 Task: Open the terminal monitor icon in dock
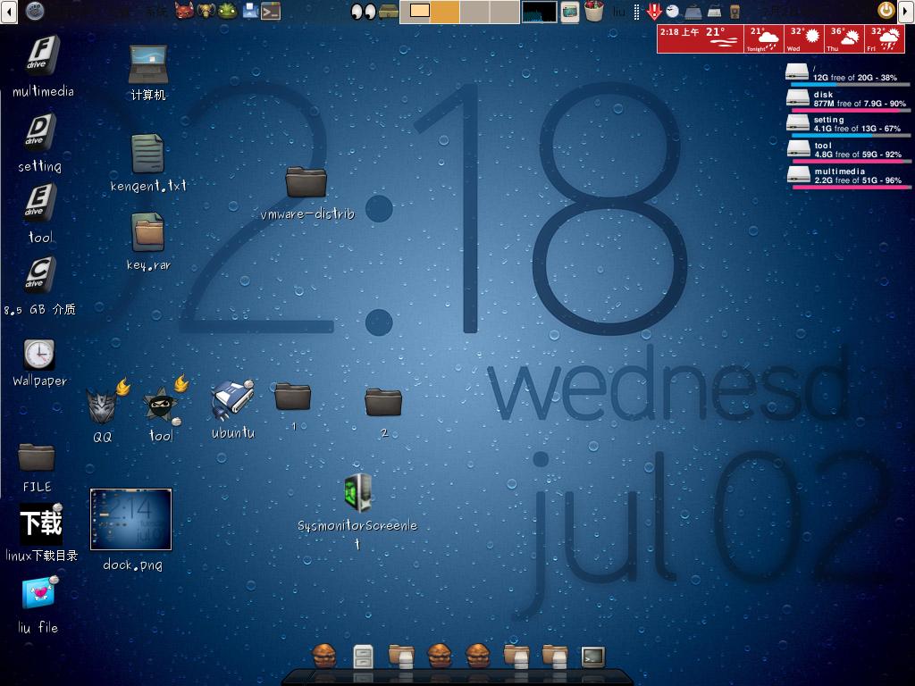(593, 657)
